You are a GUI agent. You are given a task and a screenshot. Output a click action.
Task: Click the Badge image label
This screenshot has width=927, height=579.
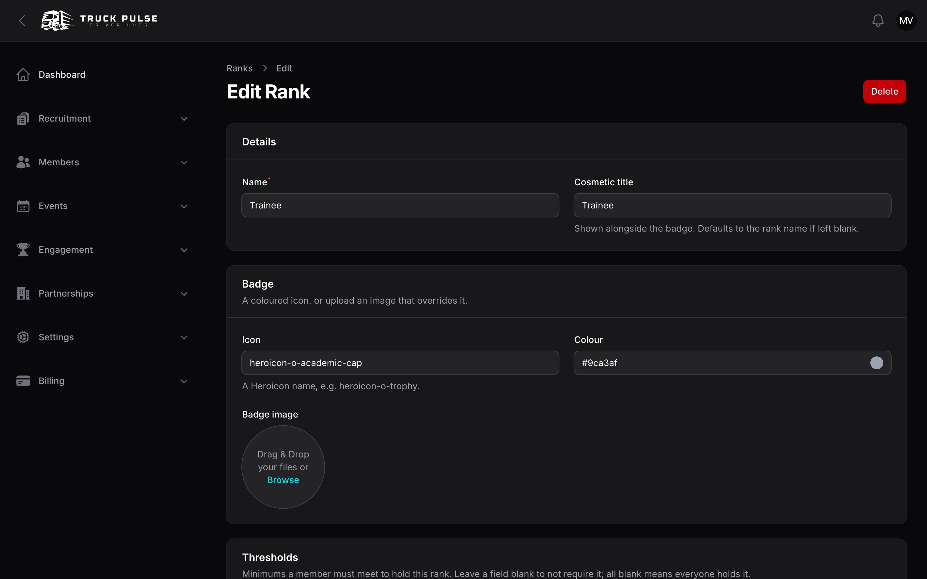coord(270,414)
